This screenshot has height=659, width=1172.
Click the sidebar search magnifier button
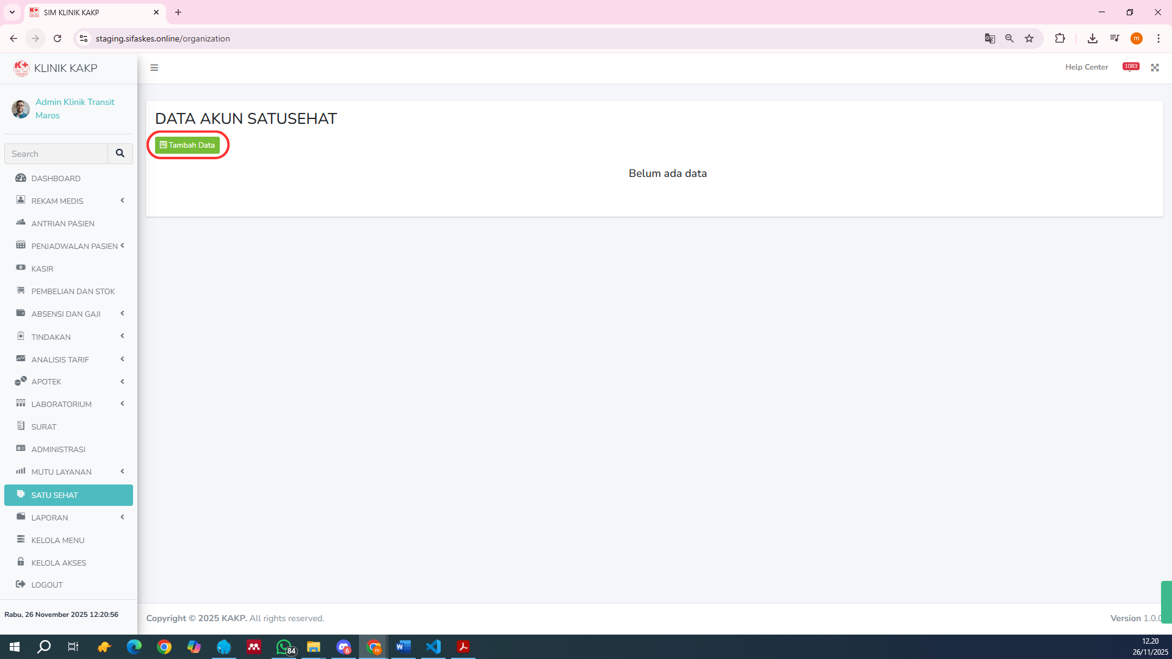click(x=120, y=154)
